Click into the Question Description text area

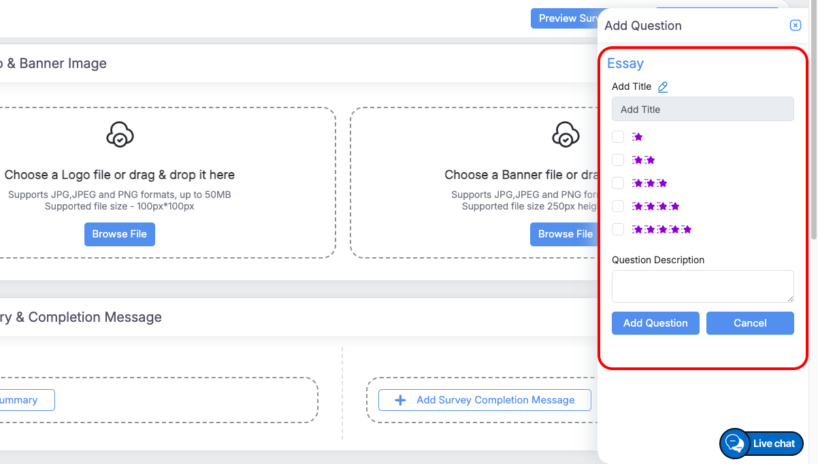(x=702, y=286)
